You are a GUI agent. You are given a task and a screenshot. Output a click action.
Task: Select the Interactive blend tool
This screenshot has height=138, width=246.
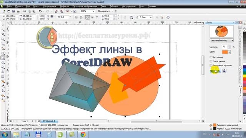(3, 82)
